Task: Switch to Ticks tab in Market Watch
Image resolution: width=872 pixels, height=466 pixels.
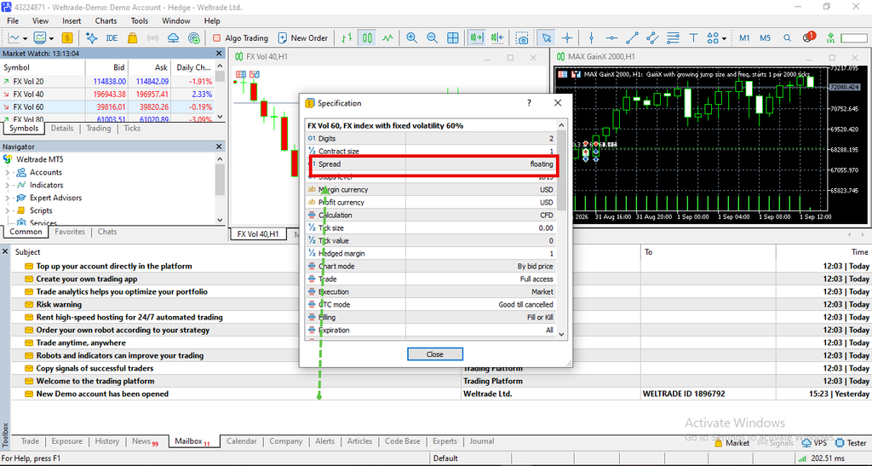Action: coord(132,129)
